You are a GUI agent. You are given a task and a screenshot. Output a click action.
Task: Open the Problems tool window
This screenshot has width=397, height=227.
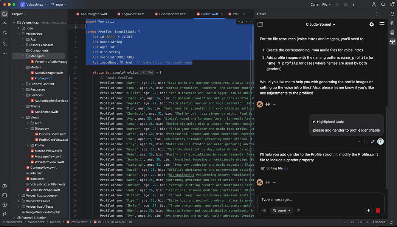4,204
